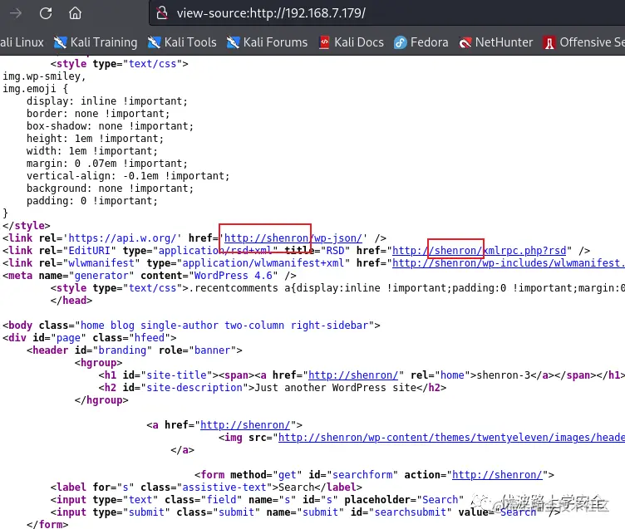Click the view-source URL address field
Viewport: 625px width, 529px height.
click(386, 13)
